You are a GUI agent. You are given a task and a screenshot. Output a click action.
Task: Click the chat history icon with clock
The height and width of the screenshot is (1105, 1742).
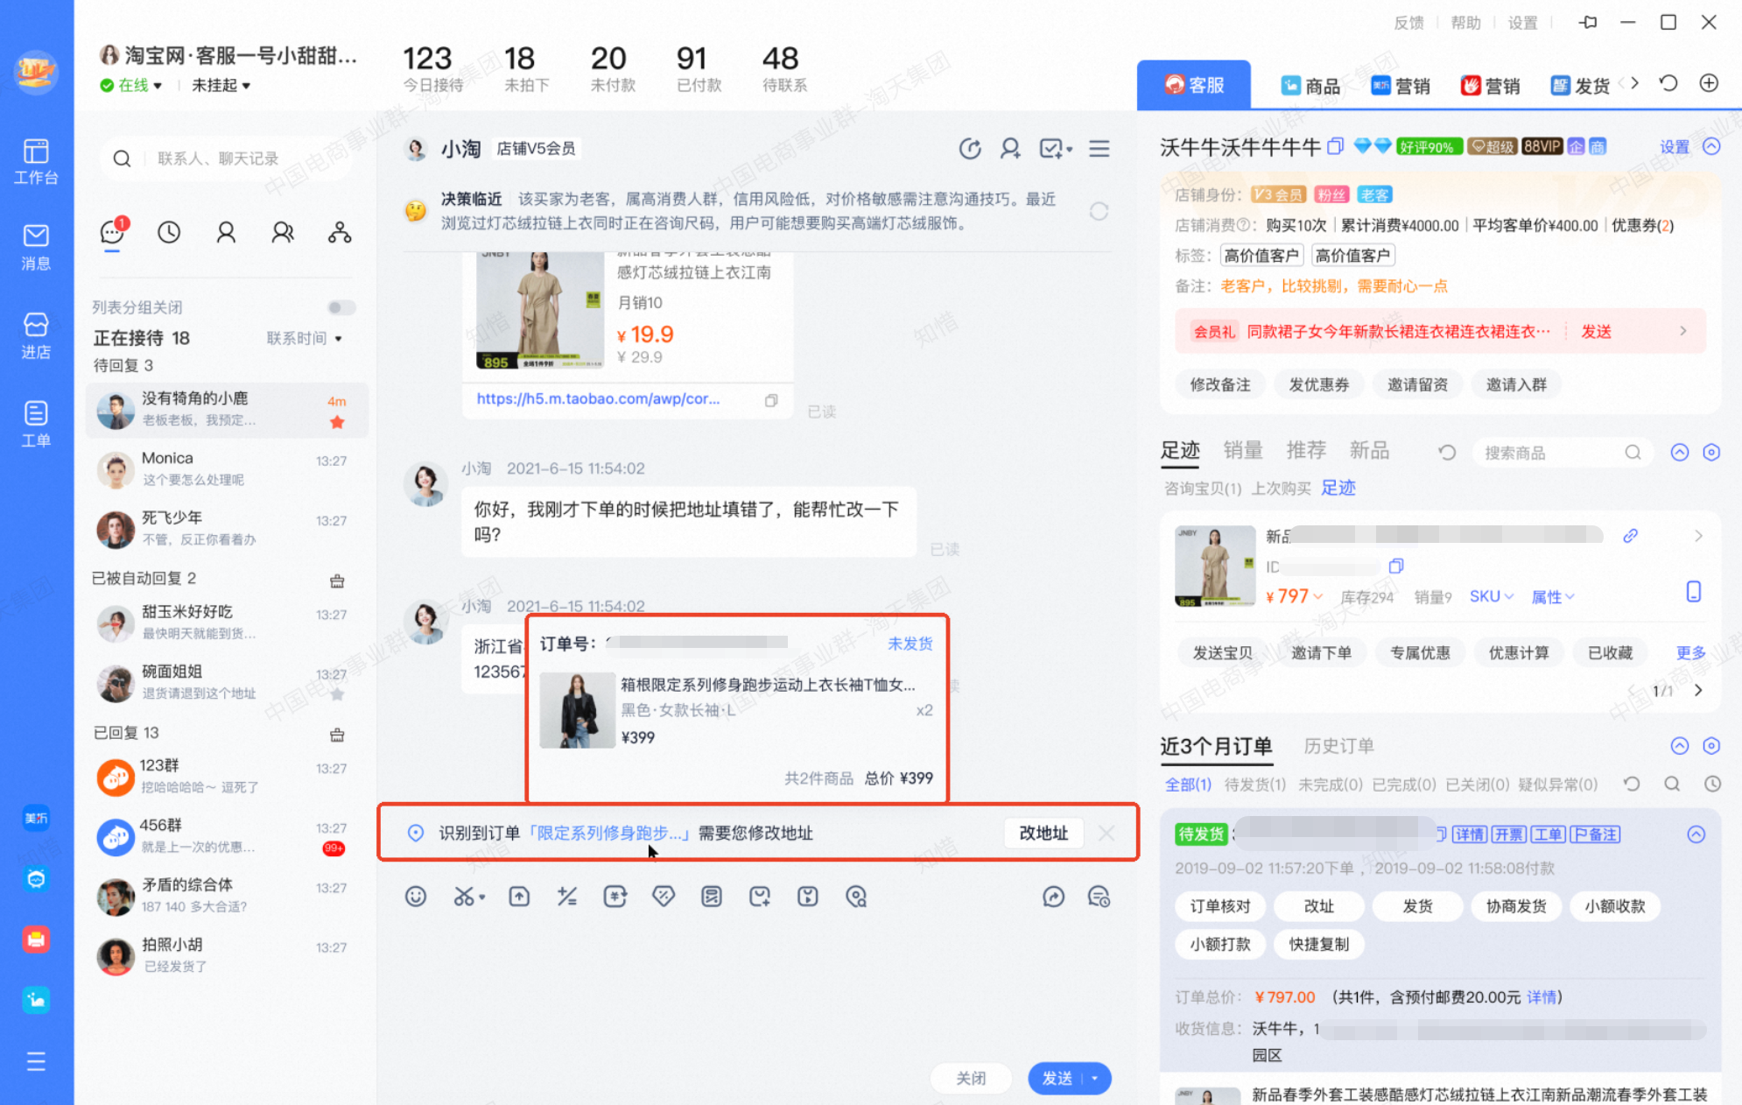(x=1099, y=896)
